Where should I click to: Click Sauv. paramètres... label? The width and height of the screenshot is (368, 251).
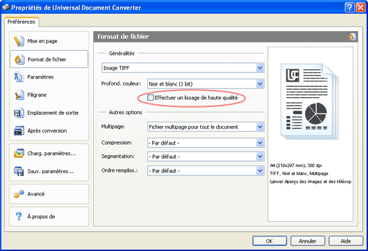pyautogui.click(x=51, y=171)
